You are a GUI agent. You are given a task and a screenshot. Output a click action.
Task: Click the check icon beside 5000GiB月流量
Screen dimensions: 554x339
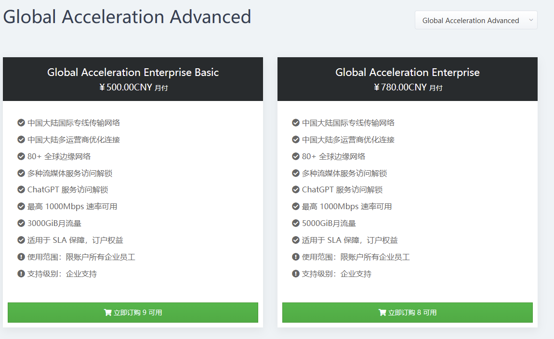tap(296, 223)
